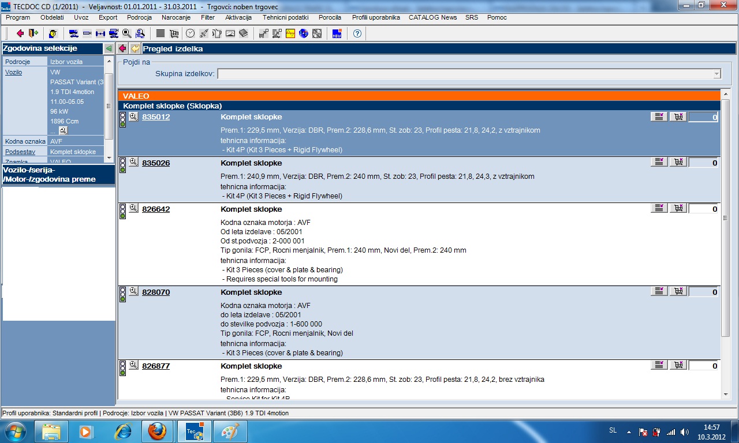Screen dimensions: 739x443
Task: Click quantity field for article 835012
Action: [x=703, y=117]
